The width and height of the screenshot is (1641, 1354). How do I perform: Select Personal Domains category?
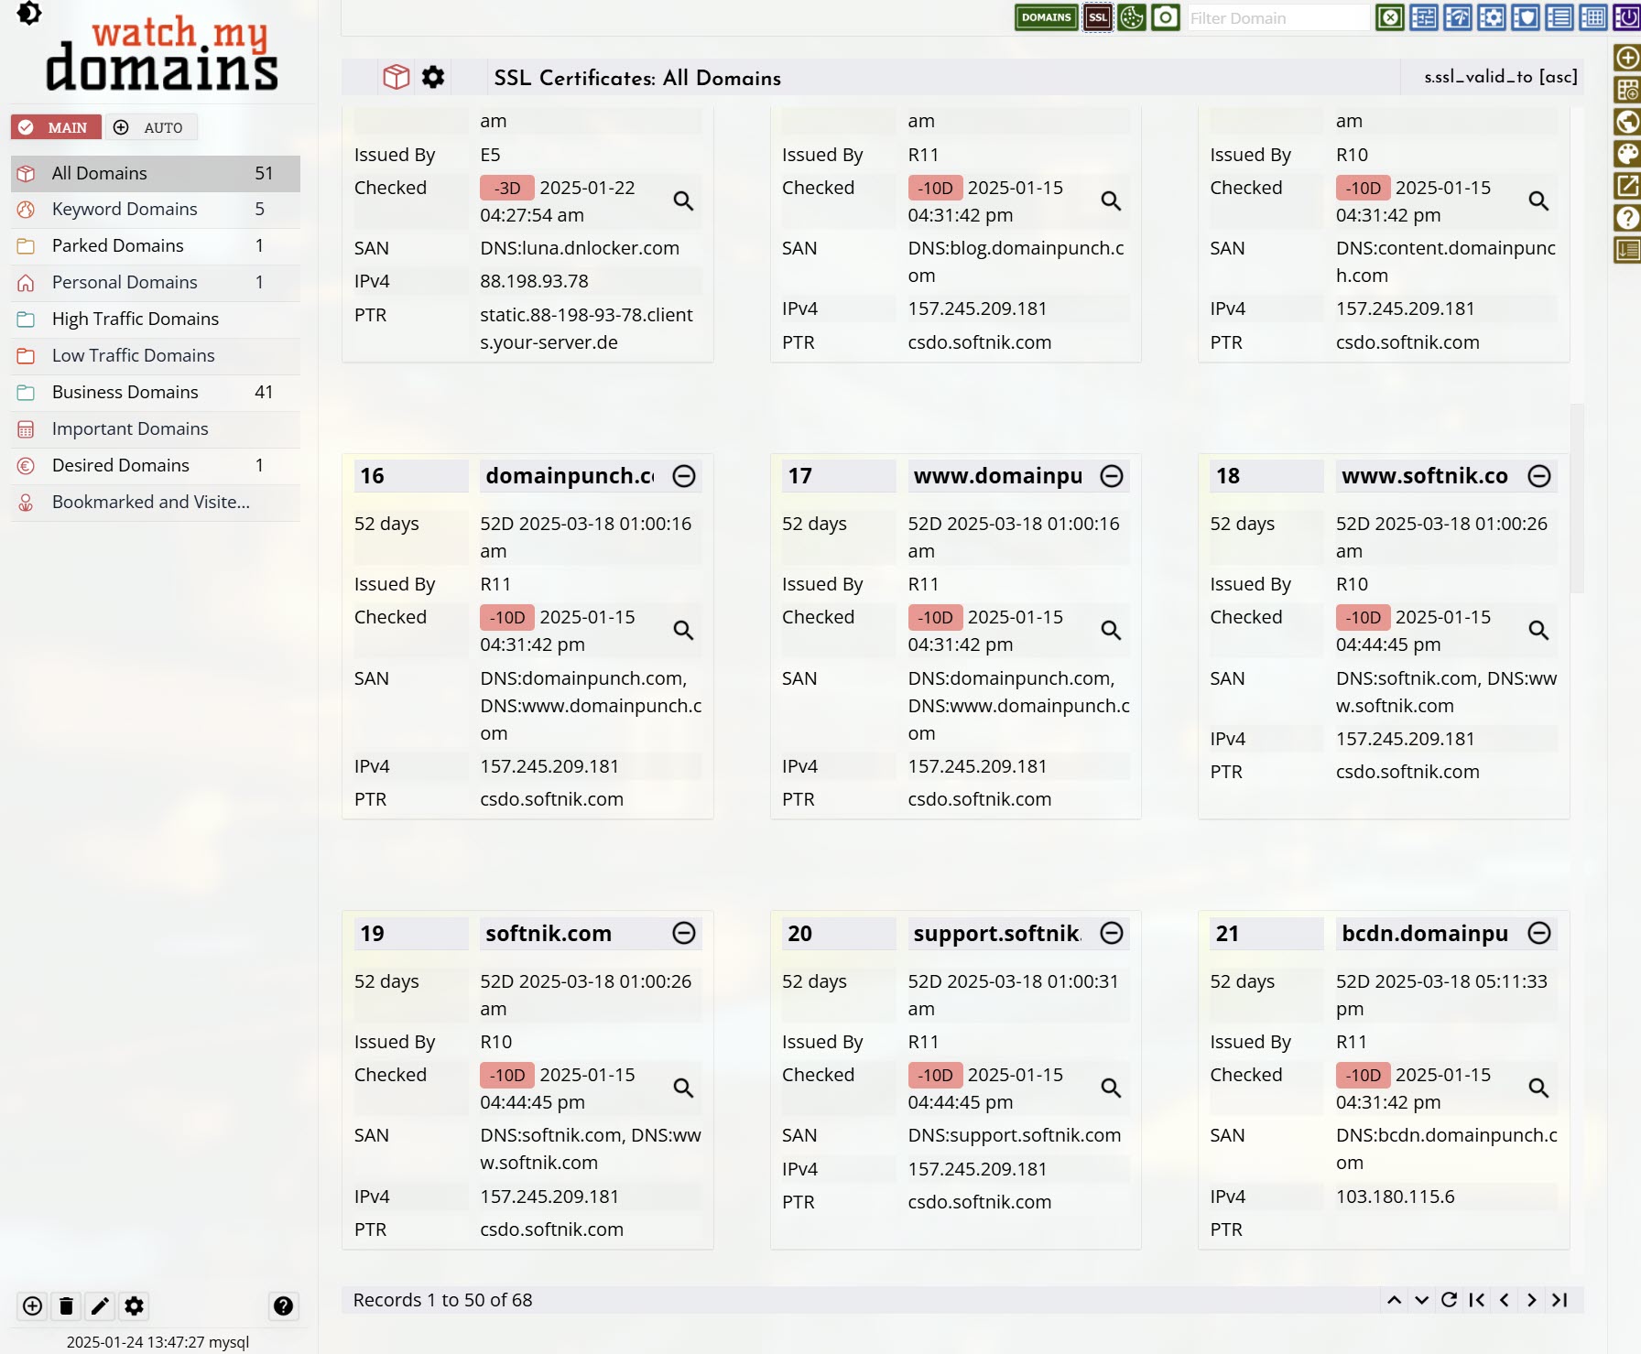(156, 283)
